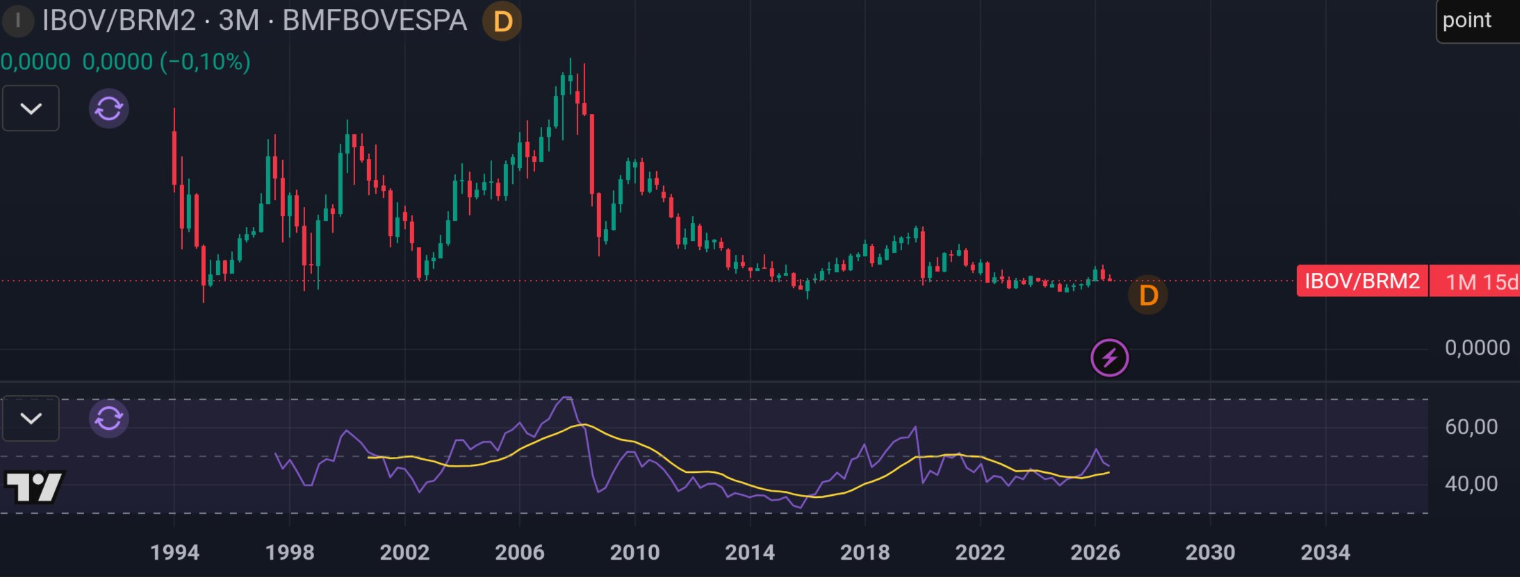Image resolution: width=1520 pixels, height=577 pixels.
Task: Click the red IBOV/BRM2 label on the price axis
Action: coord(1362,281)
